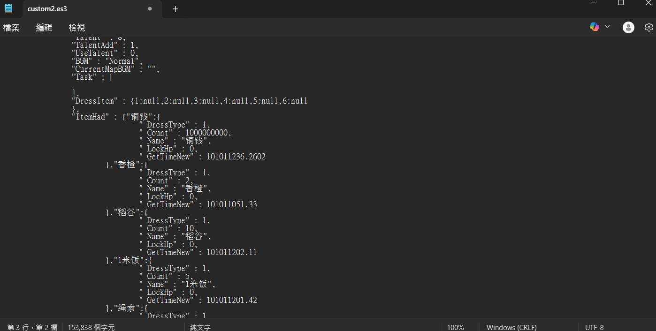656x331 pixels.
Task: Close the Notepad window
Action: (x=648, y=3)
